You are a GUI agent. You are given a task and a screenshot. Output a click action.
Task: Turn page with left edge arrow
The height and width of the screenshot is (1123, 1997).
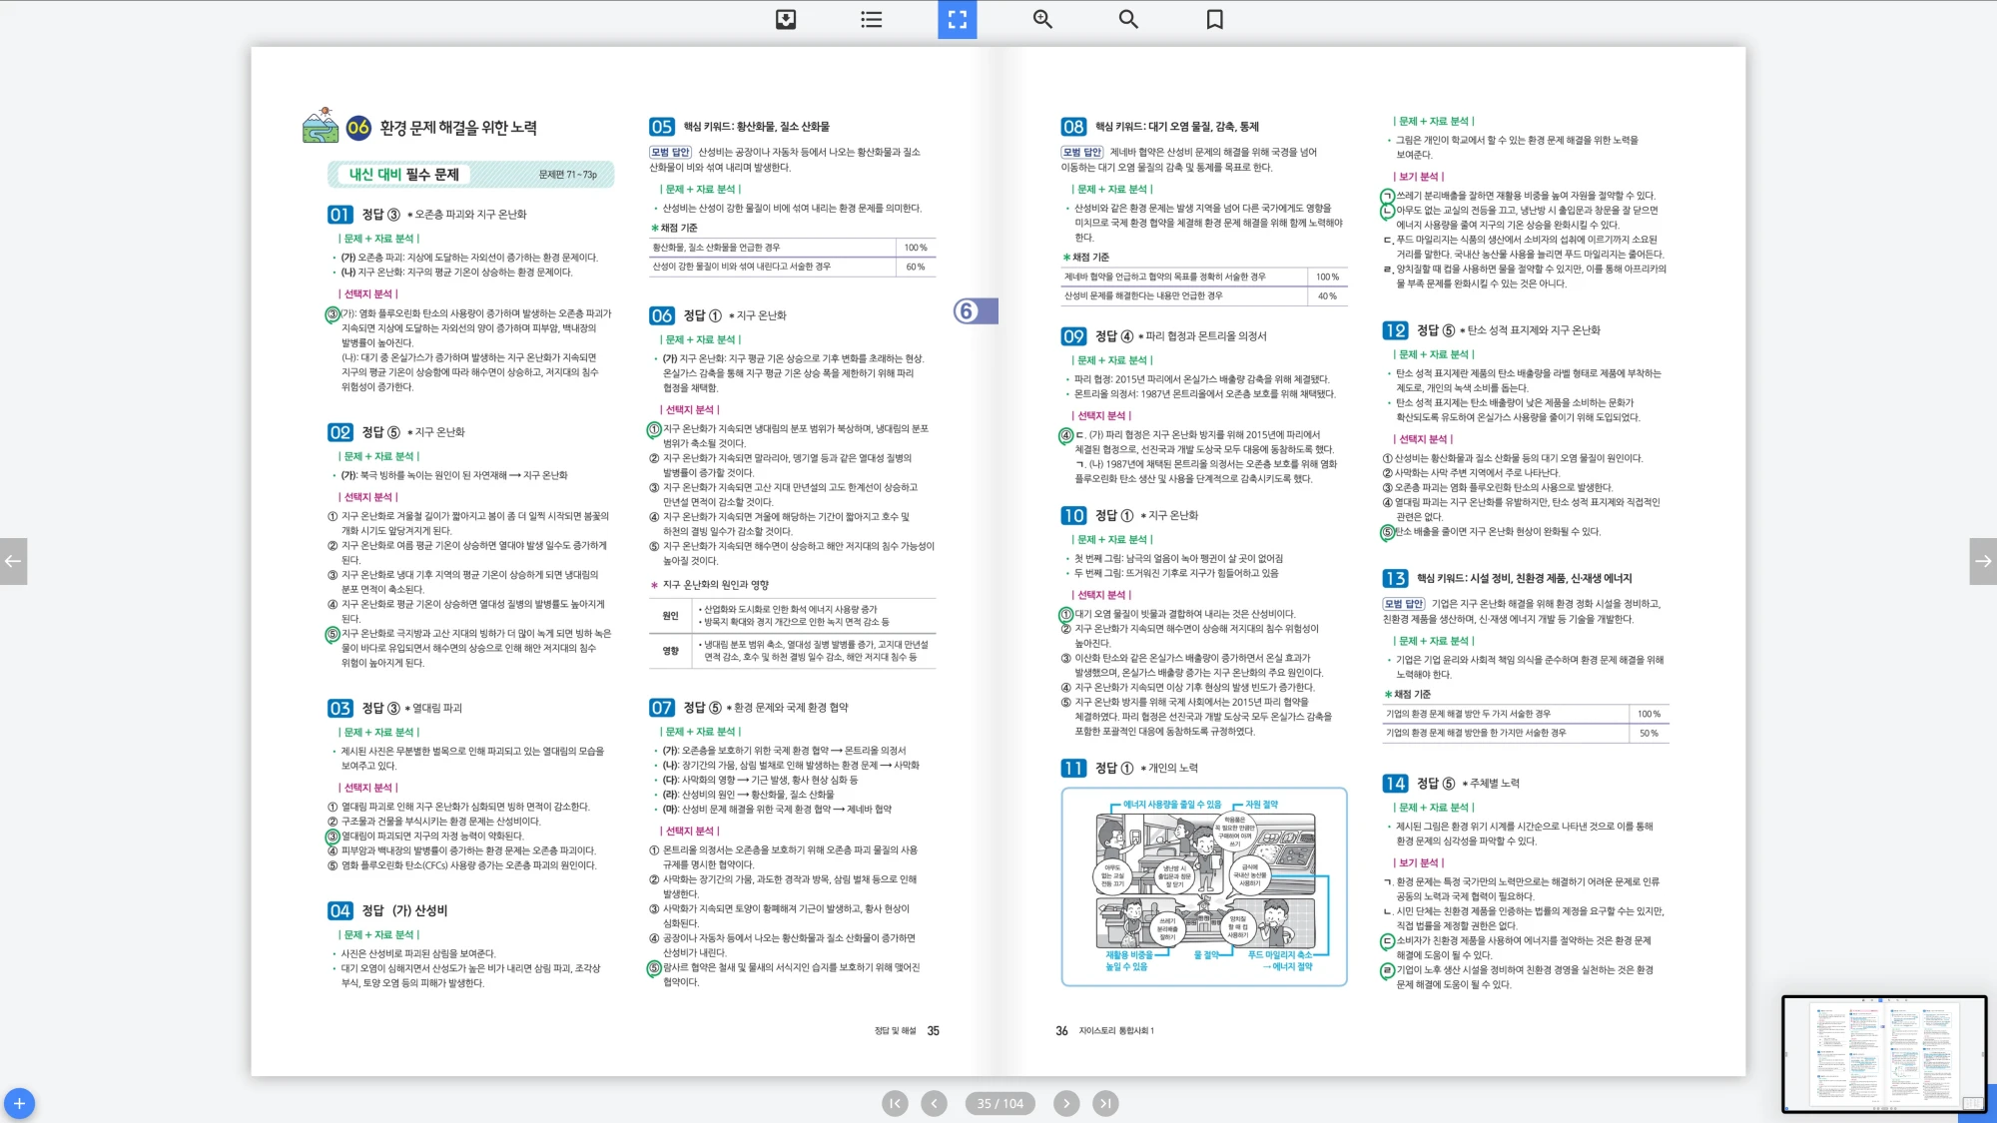[x=13, y=561]
